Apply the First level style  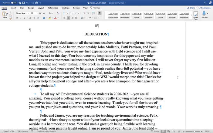(x=172, y=15)
